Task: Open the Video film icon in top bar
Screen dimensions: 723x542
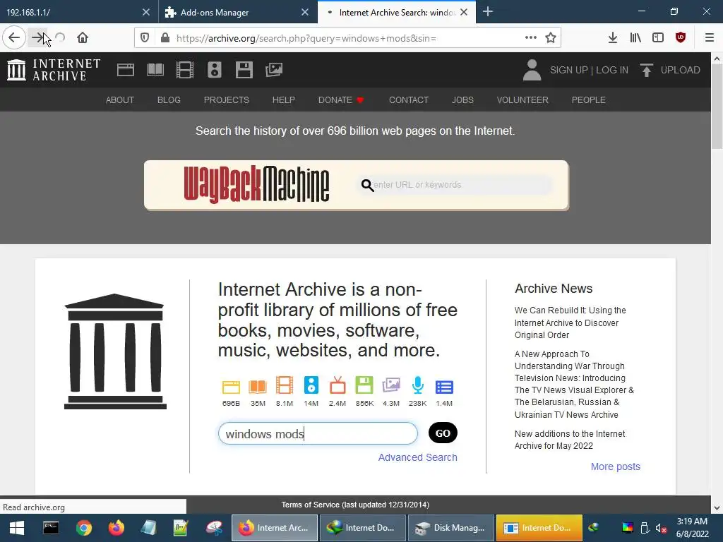Action: coord(185,70)
